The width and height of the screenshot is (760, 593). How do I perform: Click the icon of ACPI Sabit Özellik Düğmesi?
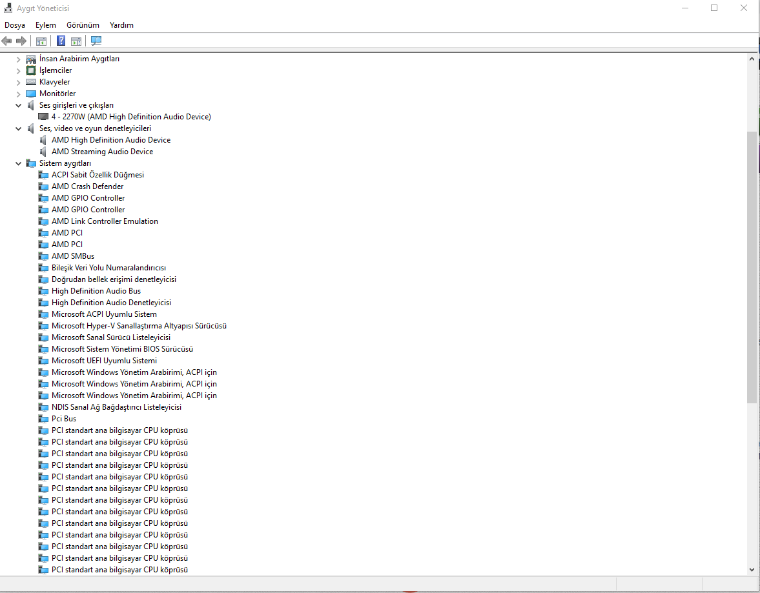(43, 175)
